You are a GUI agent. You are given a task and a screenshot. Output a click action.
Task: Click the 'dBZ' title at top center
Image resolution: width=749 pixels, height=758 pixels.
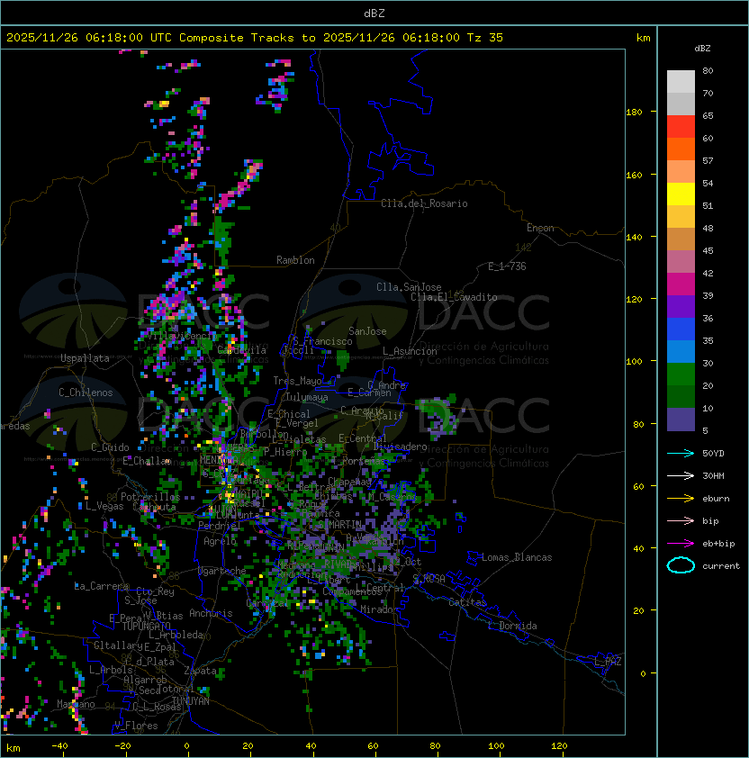click(374, 14)
